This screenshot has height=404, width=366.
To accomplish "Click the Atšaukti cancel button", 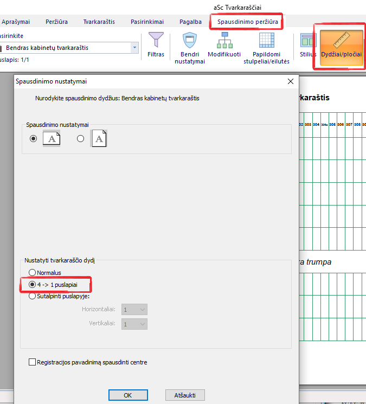I will pos(185,395).
